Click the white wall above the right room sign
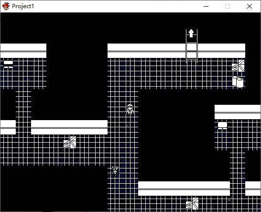Image resolution: width=261 pixels, height=212 pixels. click(x=238, y=112)
